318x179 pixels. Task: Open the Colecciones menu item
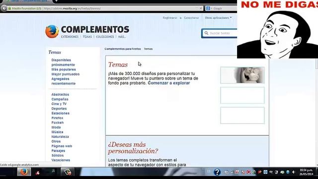tap(105, 37)
